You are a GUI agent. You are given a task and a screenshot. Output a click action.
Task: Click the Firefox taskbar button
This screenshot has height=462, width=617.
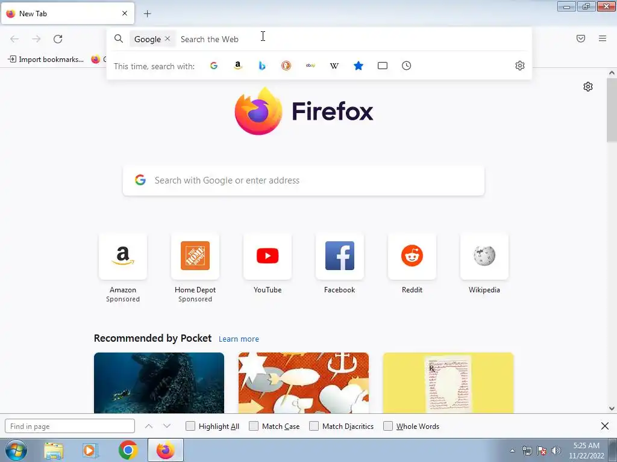[x=165, y=450]
